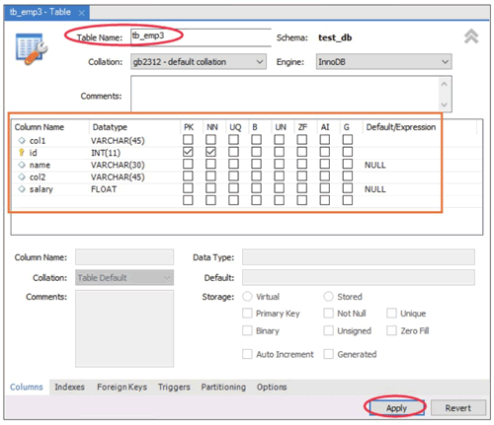Select the id primary key icon
Image resolution: width=494 pixels, height=425 pixels.
[x=22, y=153]
